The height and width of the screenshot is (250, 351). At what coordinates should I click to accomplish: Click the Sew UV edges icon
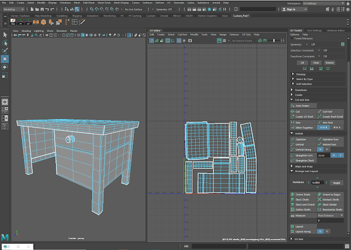click(x=291, y=122)
